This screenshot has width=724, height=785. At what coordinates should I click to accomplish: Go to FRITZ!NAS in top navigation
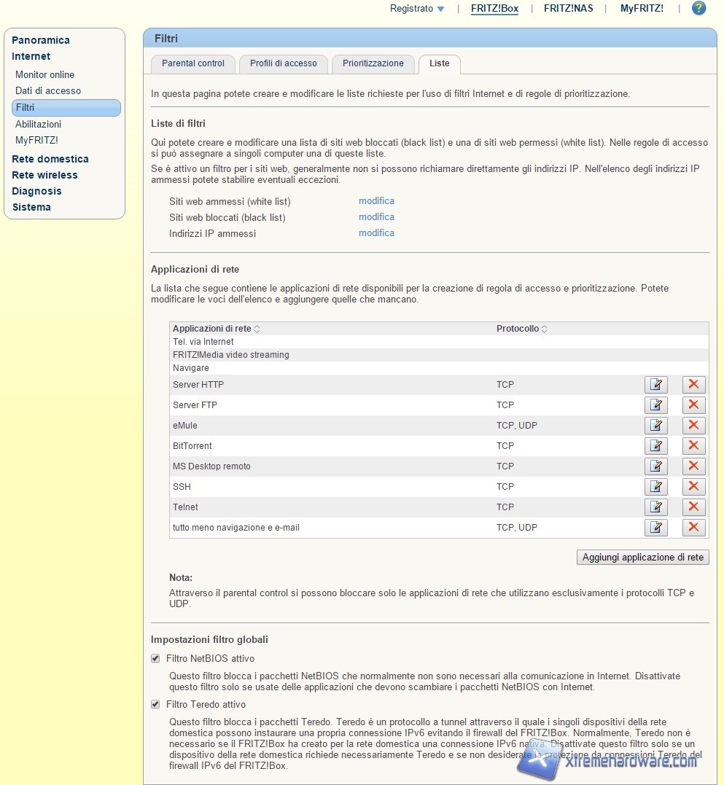[x=568, y=9]
